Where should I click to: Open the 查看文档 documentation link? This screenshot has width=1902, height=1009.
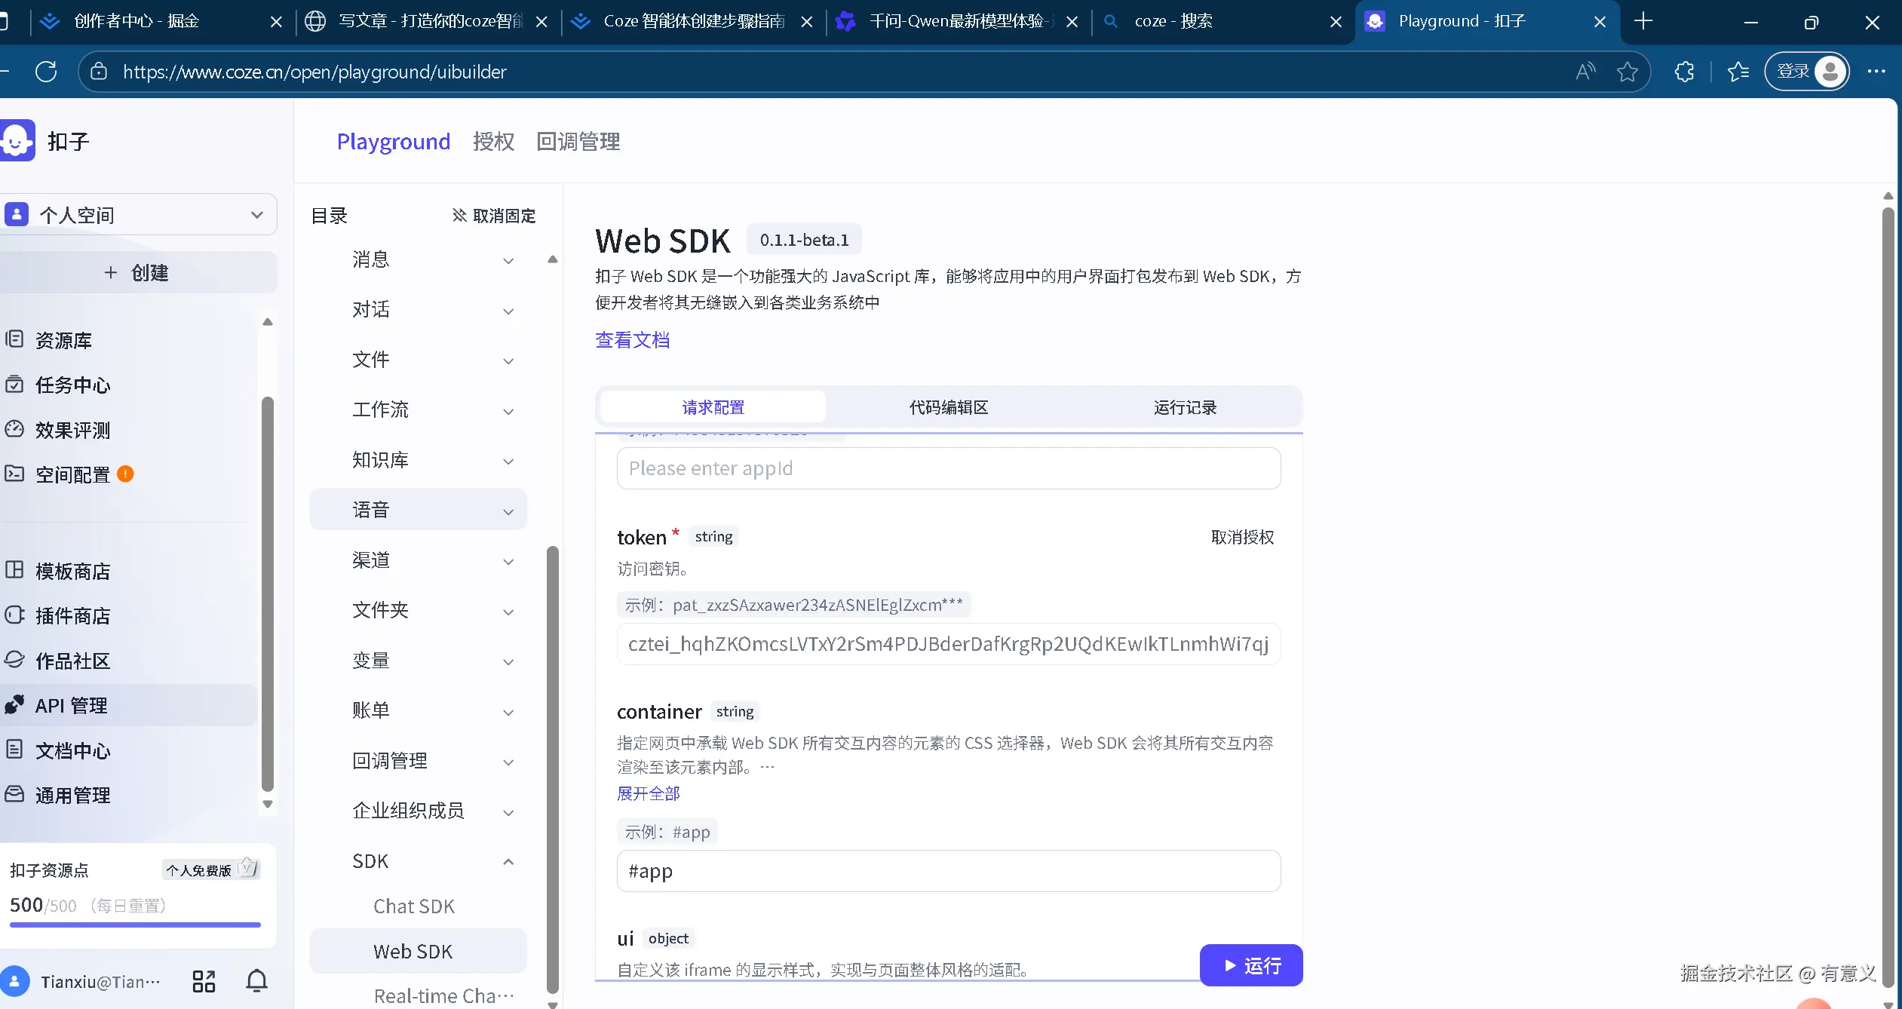(632, 341)
